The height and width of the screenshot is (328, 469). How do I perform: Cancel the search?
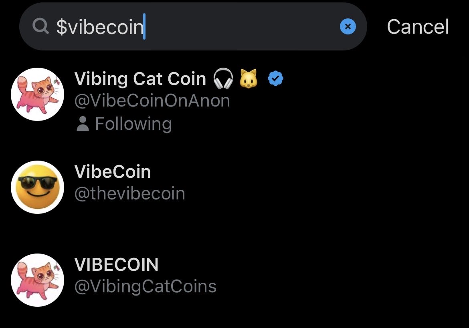[x=417, y=27]
